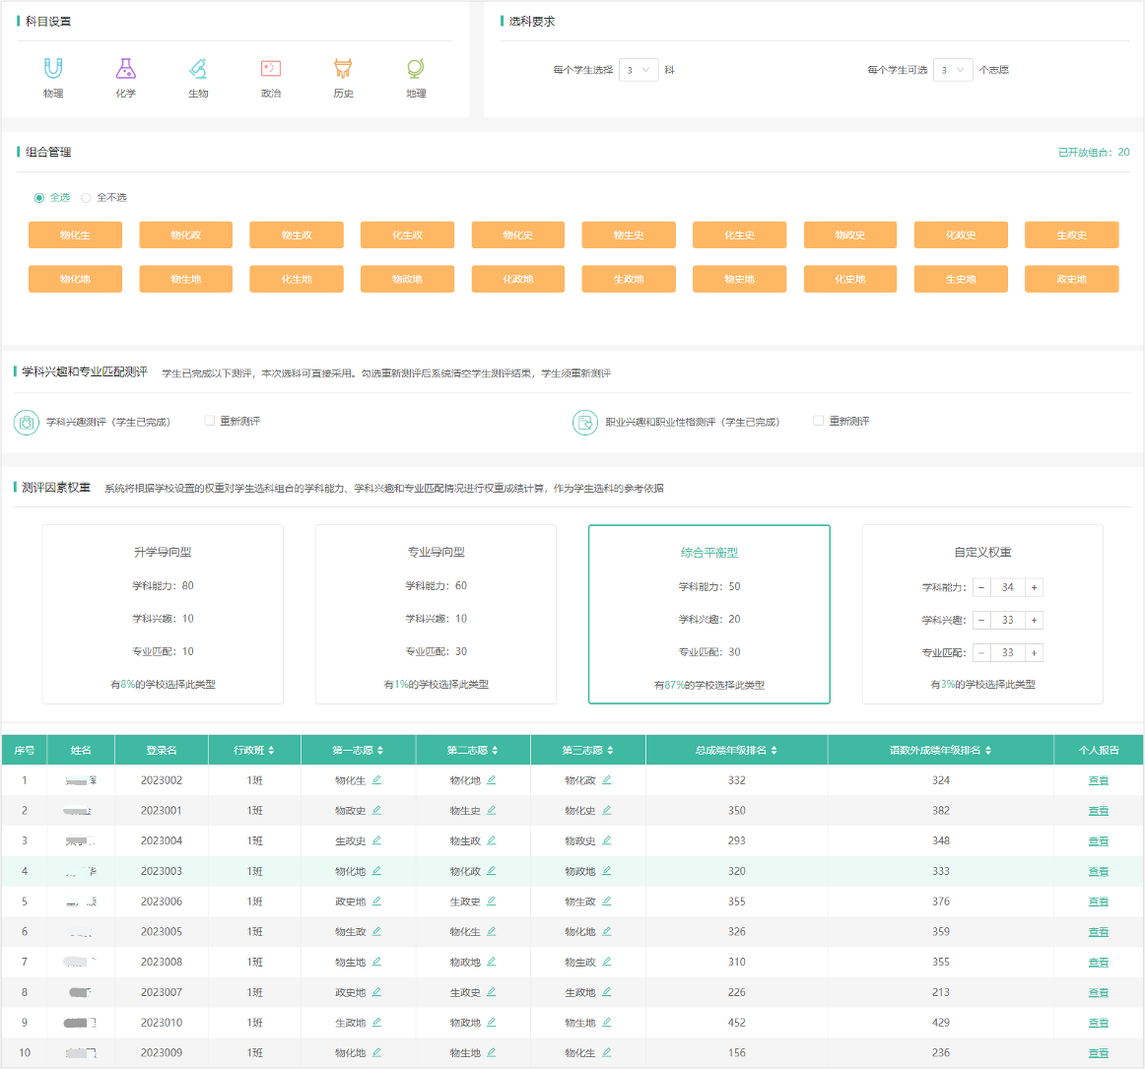Expand the 每个学生可选 志愿 count dropdown

pos(953,70)
